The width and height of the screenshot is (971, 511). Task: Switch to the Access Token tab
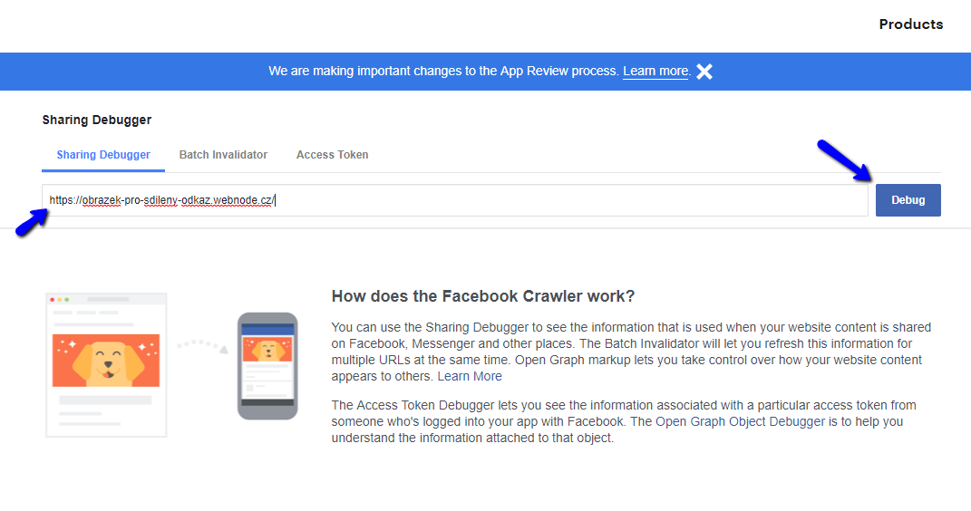[332, 155]
